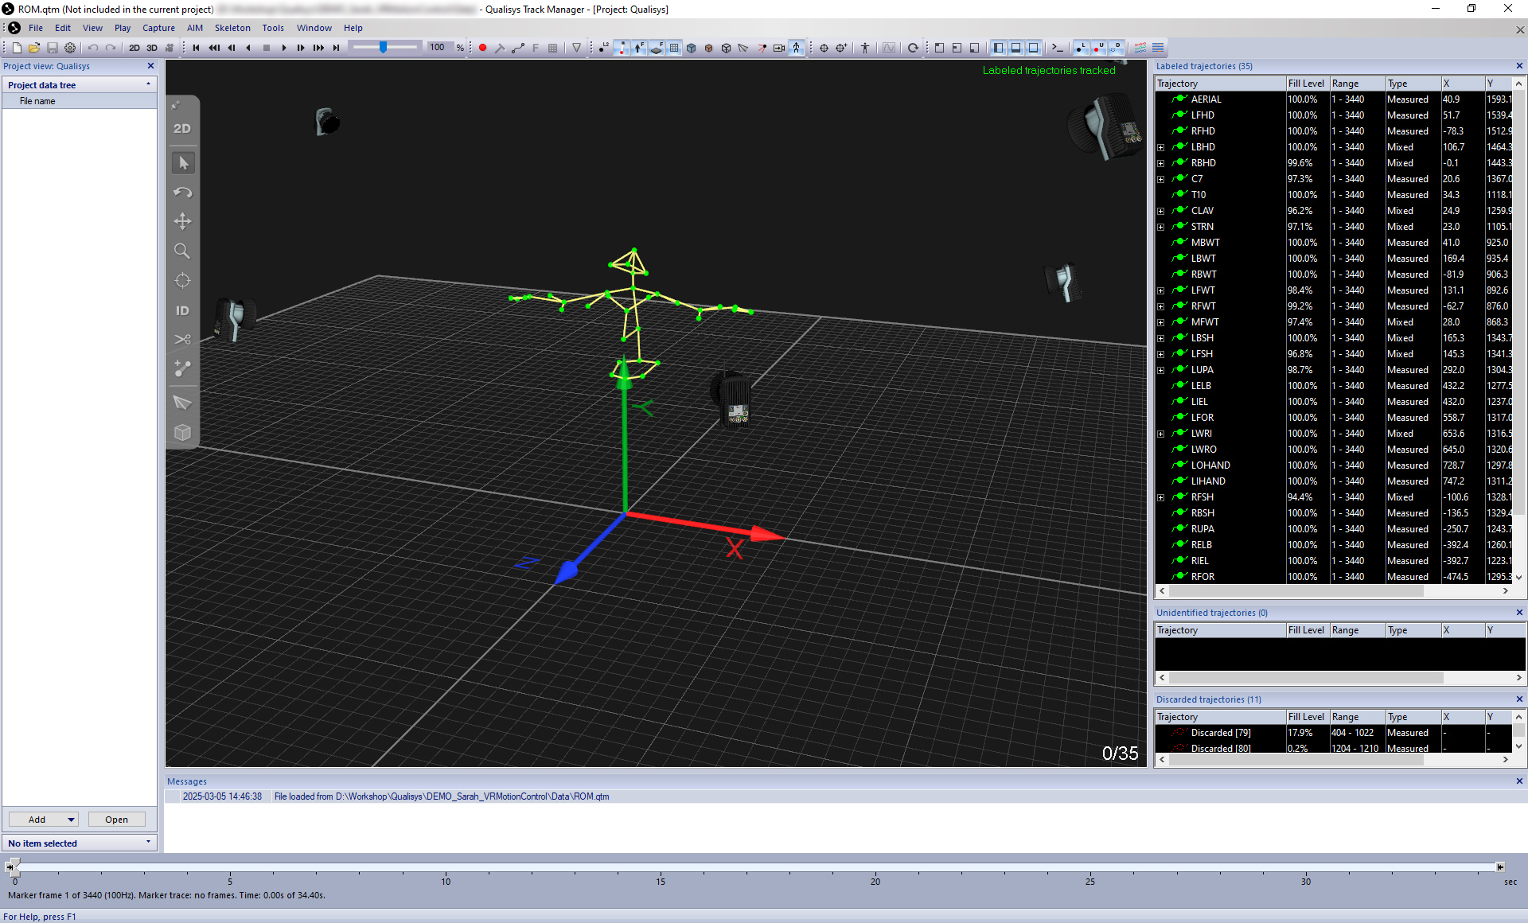Toggle the labeled trajectories L window button
The width and height of the screenshot is (1528, 923).
1080,48
